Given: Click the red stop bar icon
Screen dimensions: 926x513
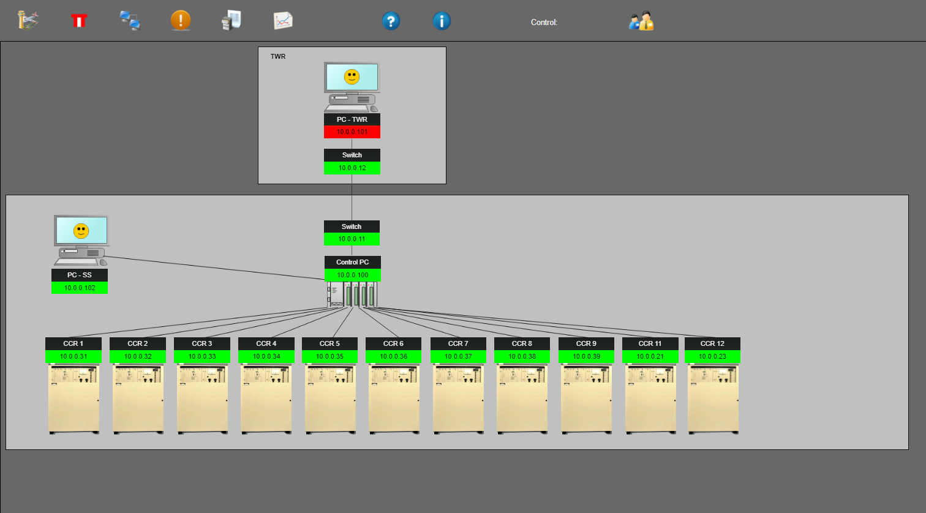Looking at the screenshot, I should (x=79, y=21).
